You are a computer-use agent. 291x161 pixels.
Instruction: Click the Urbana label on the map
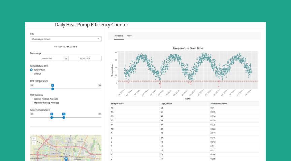pos(78,159)
